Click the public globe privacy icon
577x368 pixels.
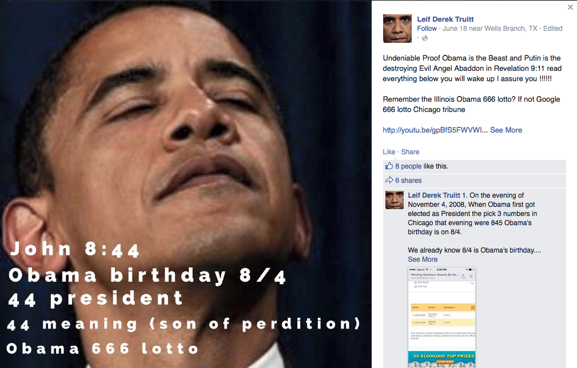coord(425,38)
